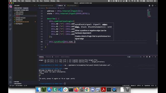The image size is (166, 93).
Task: Open the Source Control view
Action: click(x=10, y=15)
